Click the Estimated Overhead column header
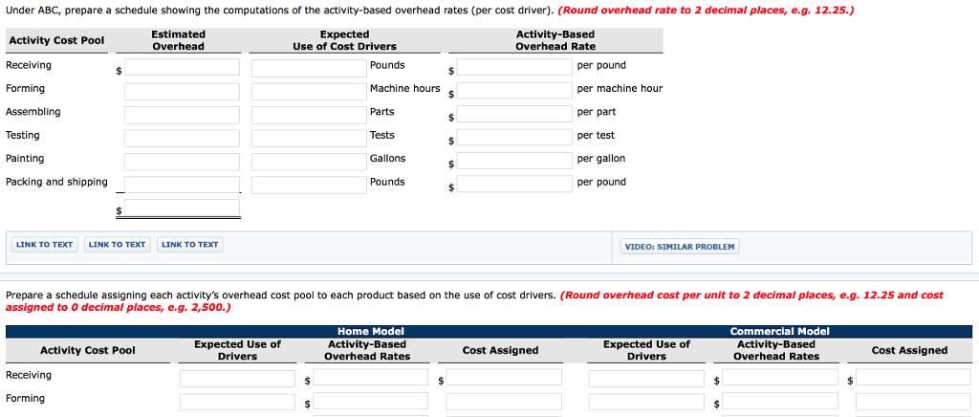Image resolution: width=979 pixels, height=417 pixels. click(x=179, y=40)
